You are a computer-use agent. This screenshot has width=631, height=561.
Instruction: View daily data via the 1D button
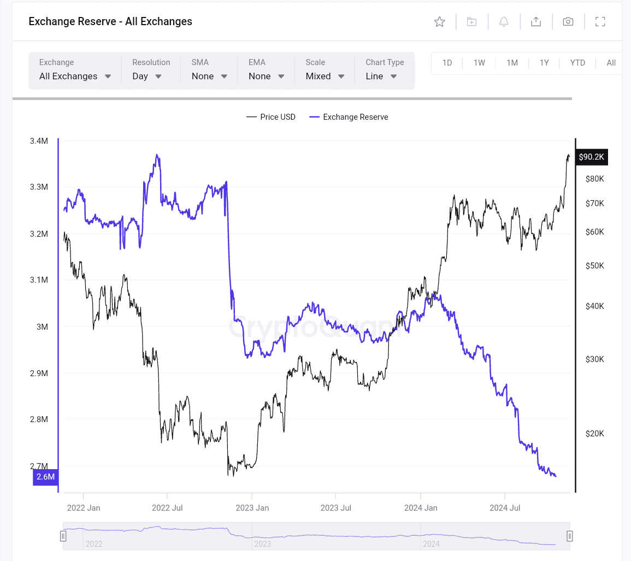tap(447, 63)
